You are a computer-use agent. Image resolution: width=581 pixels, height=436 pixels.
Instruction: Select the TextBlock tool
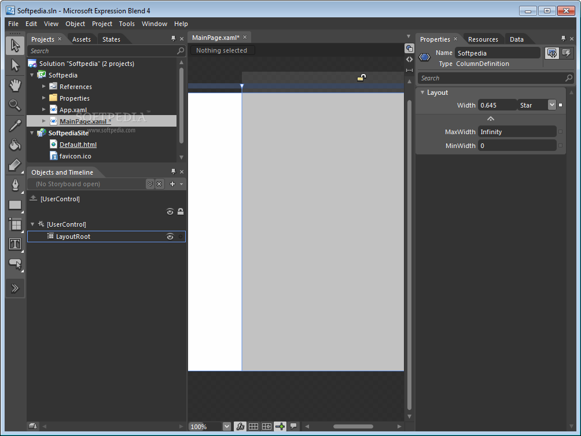pos(15,244)
